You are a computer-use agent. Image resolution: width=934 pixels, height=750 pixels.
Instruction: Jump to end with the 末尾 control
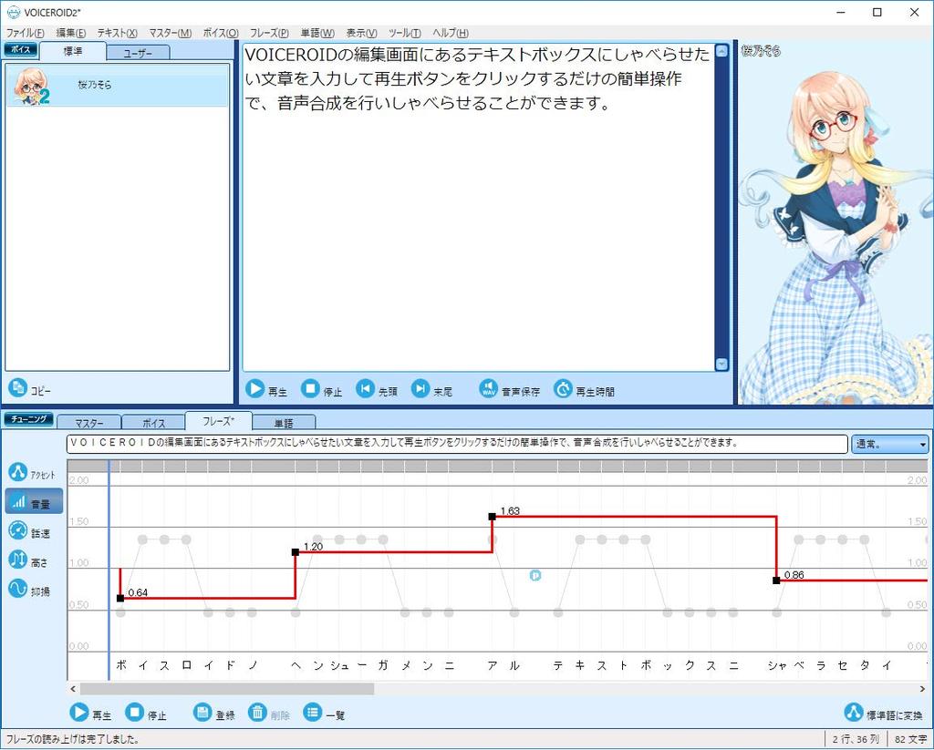pyautogui.click(x=422, y=389)
